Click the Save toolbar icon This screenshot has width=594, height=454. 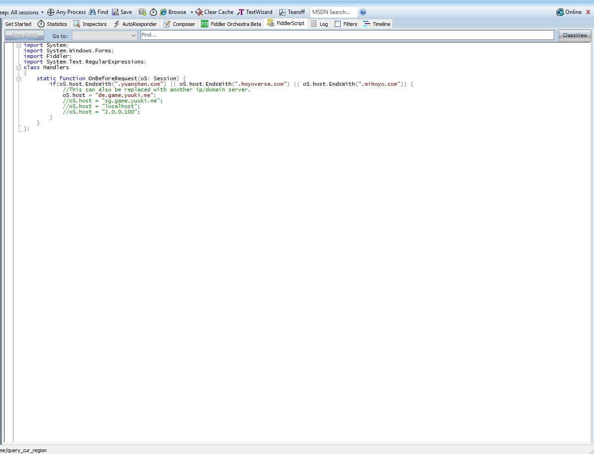click(x=116, y=12)
